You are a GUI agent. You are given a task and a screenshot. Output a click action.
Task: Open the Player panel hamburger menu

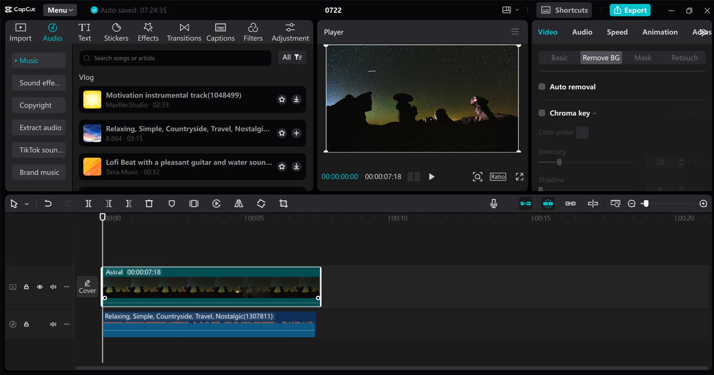point(515,32)
